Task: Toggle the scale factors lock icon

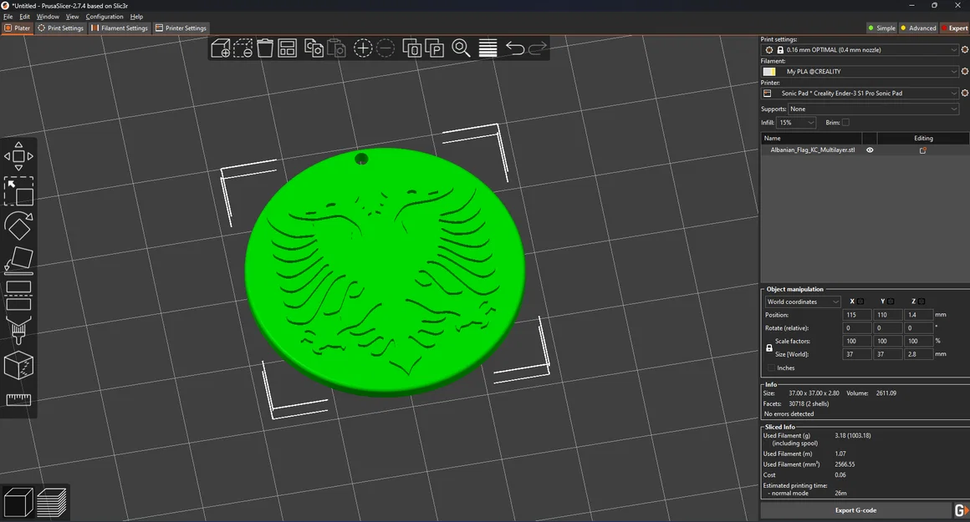Action: 769,347
